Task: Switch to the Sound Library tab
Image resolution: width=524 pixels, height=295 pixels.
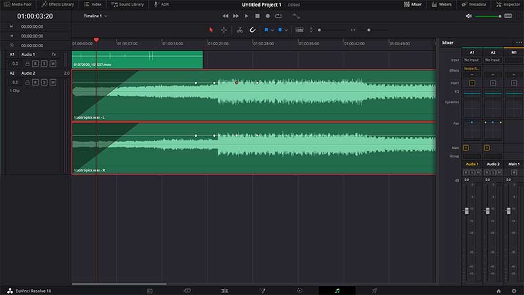Action: click(x=127, y=4)
